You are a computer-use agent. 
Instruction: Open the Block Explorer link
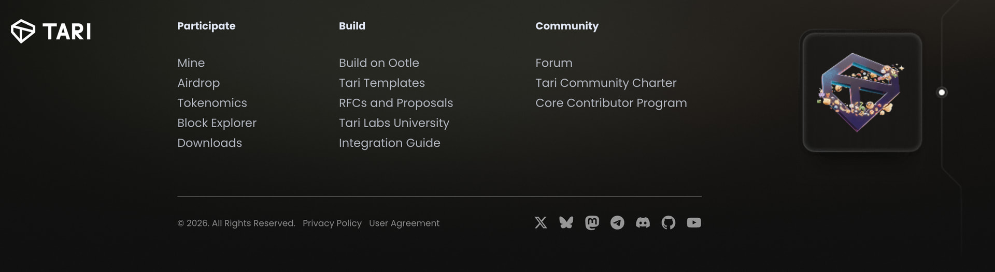[217, 123]
